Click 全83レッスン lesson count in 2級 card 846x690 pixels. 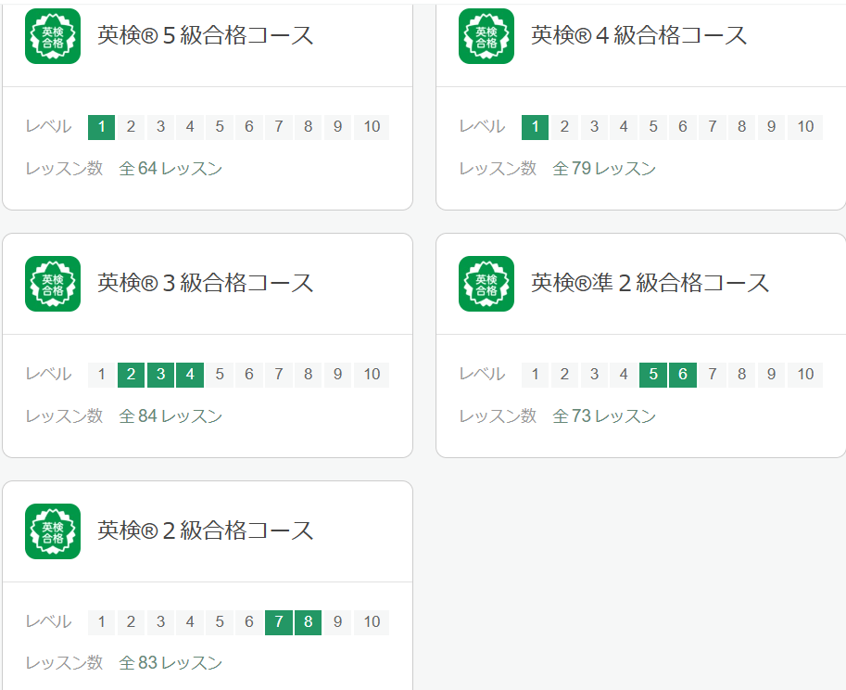click(x=170, y=663)
